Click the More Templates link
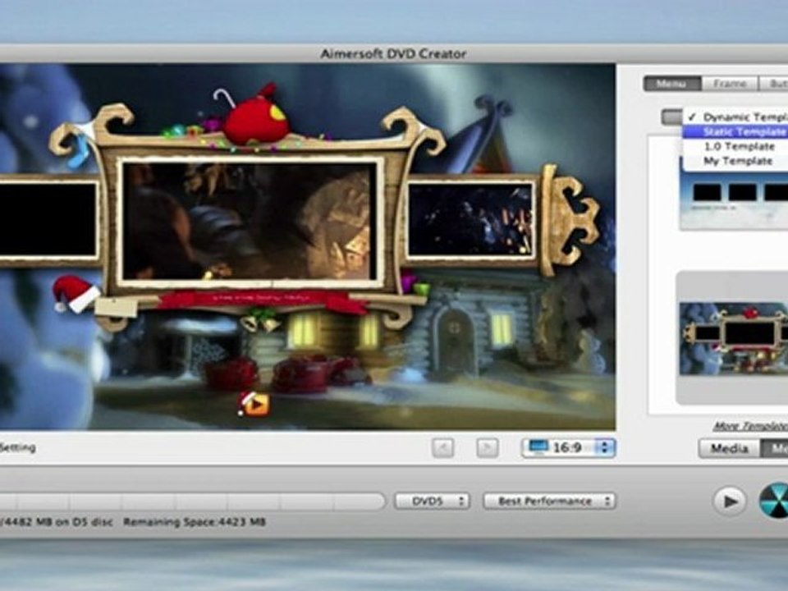 749,426
